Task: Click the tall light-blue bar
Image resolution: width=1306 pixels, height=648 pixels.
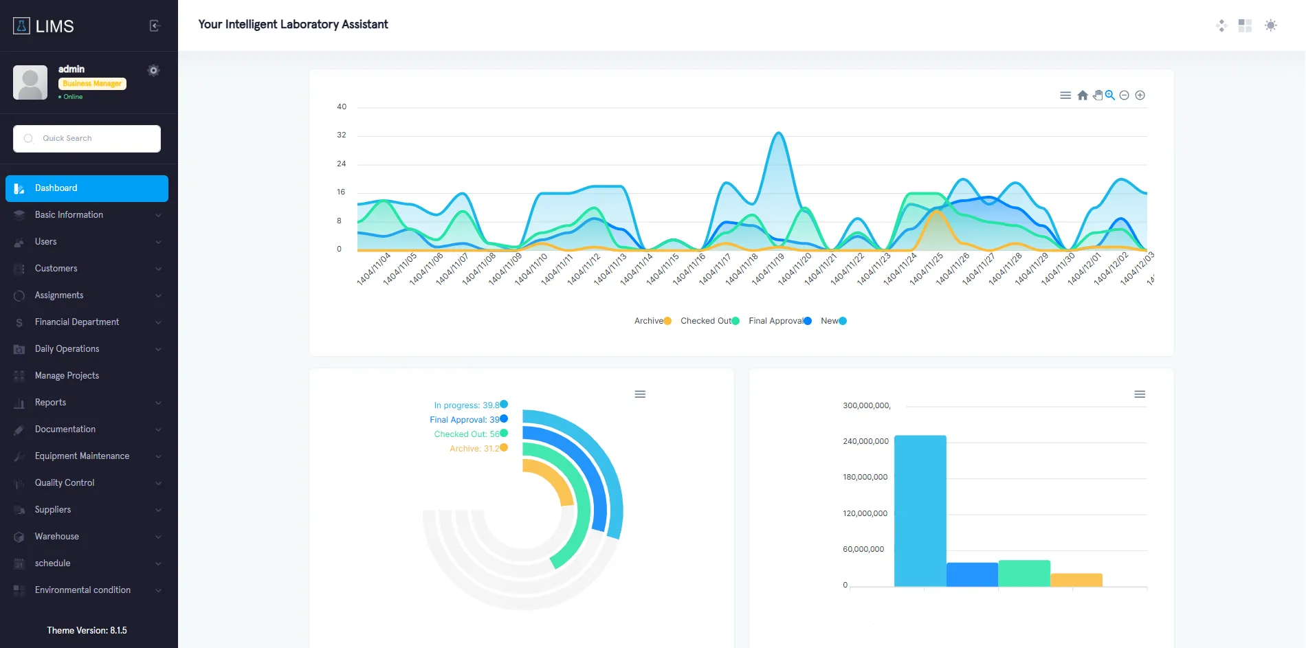Action: tap(920, 511)
